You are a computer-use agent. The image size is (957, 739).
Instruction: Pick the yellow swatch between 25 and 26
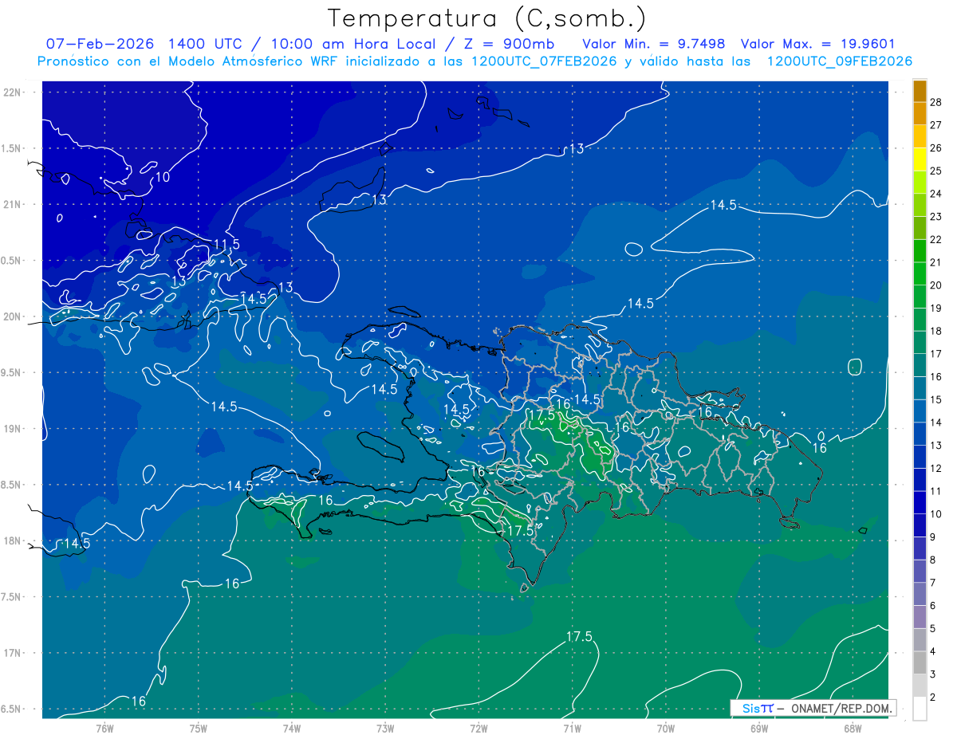coord(920,159)
